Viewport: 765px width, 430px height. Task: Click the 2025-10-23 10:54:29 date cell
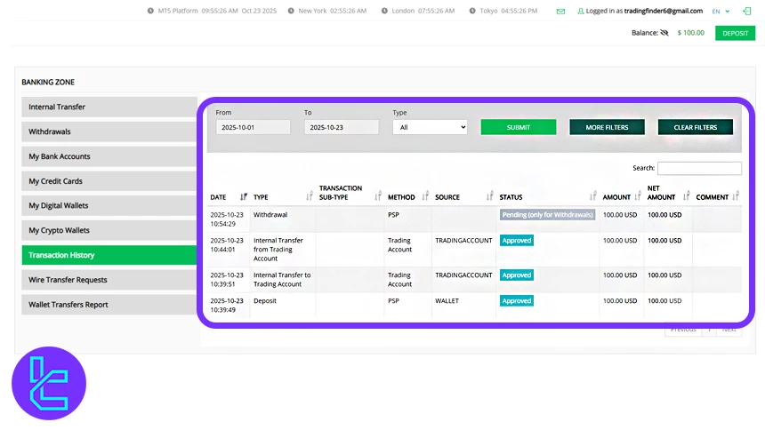[x=227, y=219]
